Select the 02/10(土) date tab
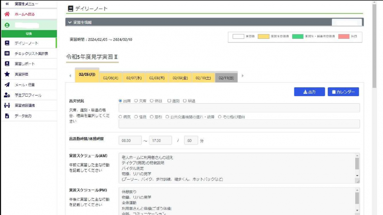 coord(203,78)
